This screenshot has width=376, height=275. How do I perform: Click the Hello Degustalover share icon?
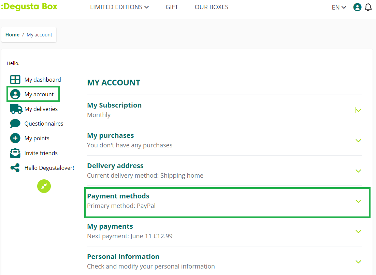[15, 168]
